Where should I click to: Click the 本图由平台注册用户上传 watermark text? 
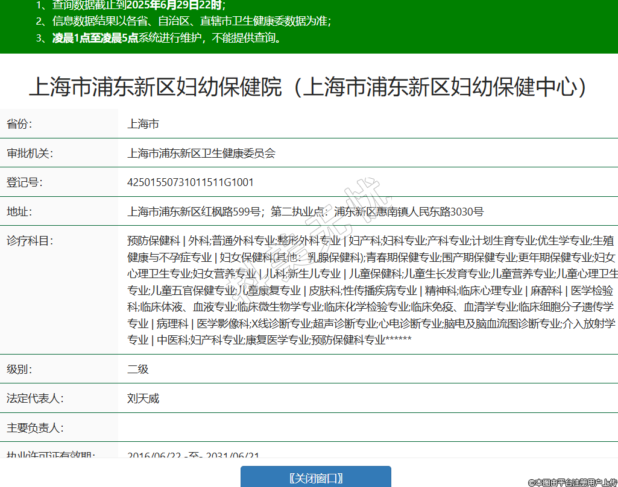pos(572,482)
